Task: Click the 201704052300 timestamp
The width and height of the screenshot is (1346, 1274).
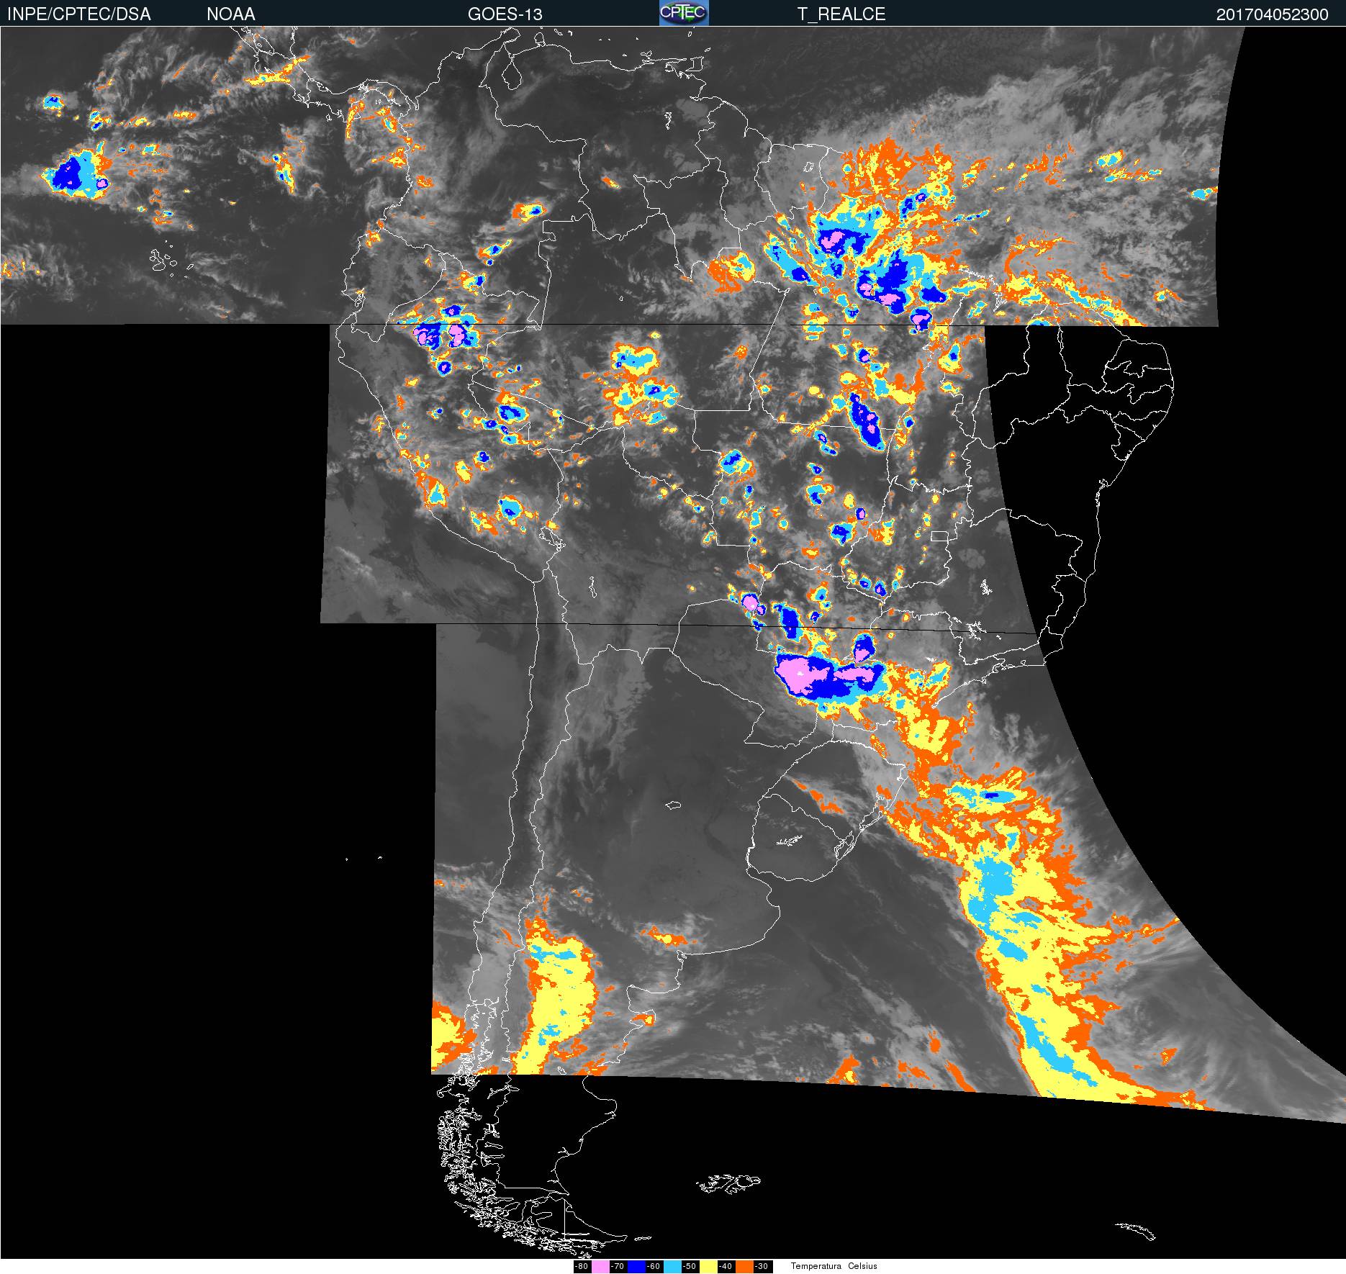Action: point(1273,14)
